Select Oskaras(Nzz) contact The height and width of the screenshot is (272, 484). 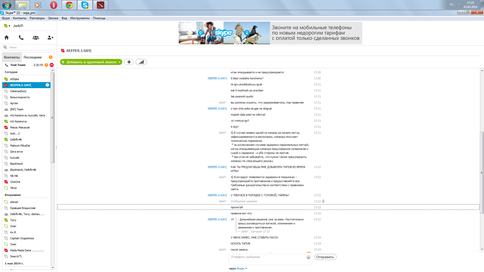pyautogui.click(x=26, y=91)
